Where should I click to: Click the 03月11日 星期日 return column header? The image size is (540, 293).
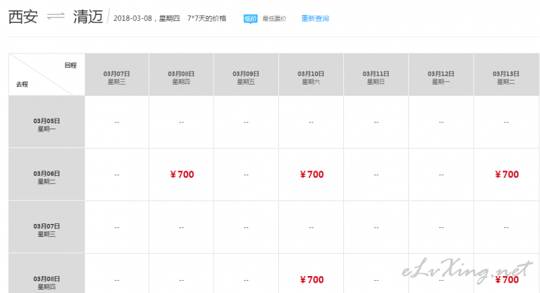[376, 74]
